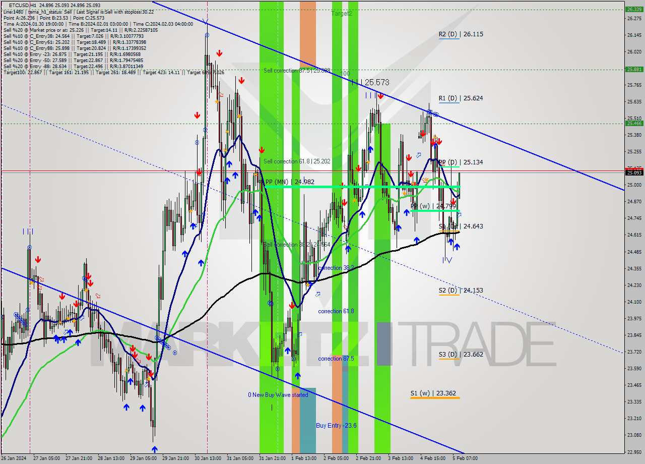
Task: Click the 'Sell correction 38.2' label
Action: [x=297, y=245]
